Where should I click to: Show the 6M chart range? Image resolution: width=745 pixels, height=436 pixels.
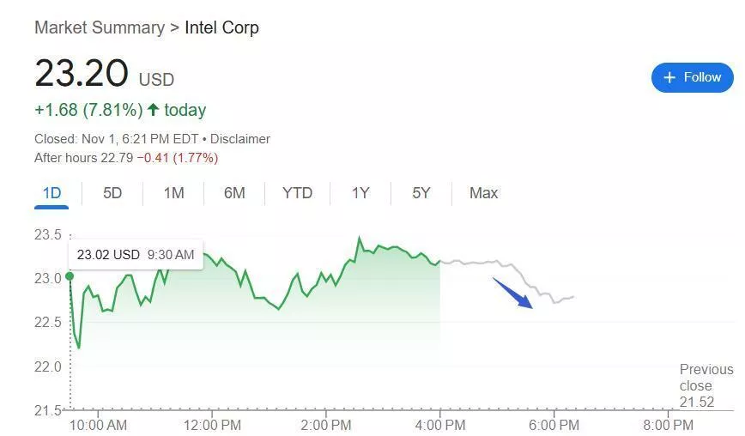(234, 193)
